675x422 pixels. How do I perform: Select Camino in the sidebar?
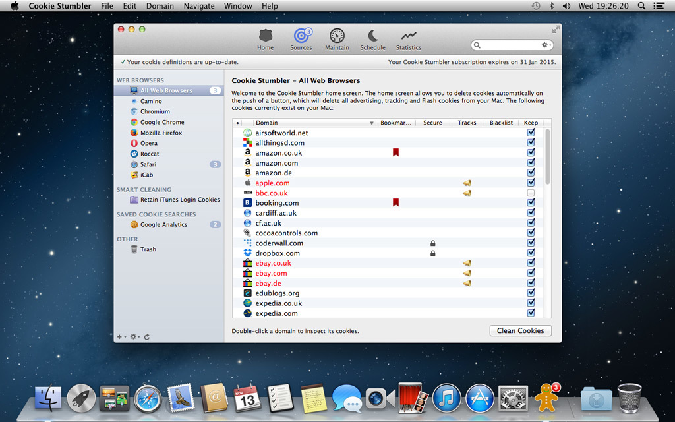[x=151, y=101]
